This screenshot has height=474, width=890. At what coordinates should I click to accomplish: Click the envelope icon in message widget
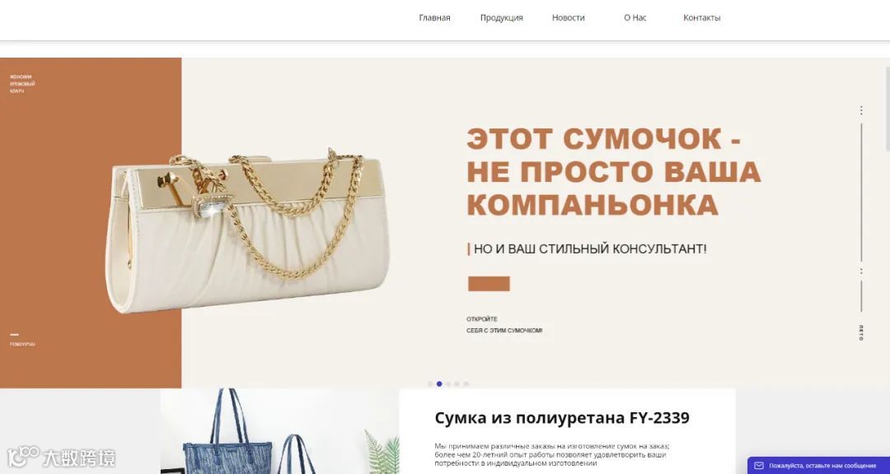tap(759, 466)
